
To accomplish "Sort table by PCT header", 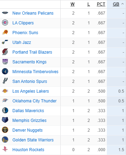I will click(101, 4).
